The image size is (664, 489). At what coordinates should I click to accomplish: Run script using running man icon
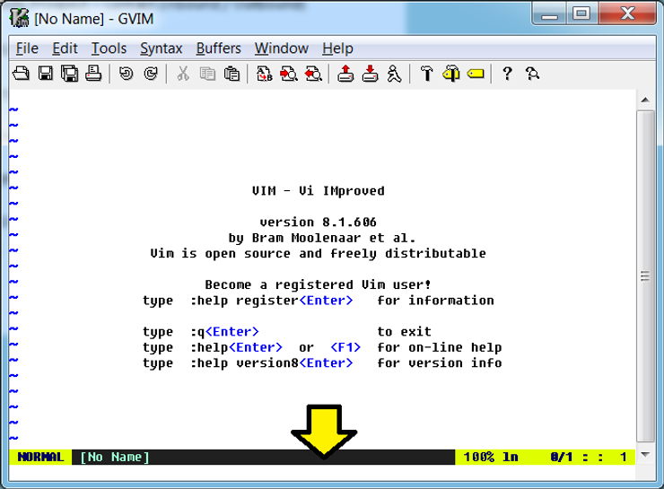[394, 74]
